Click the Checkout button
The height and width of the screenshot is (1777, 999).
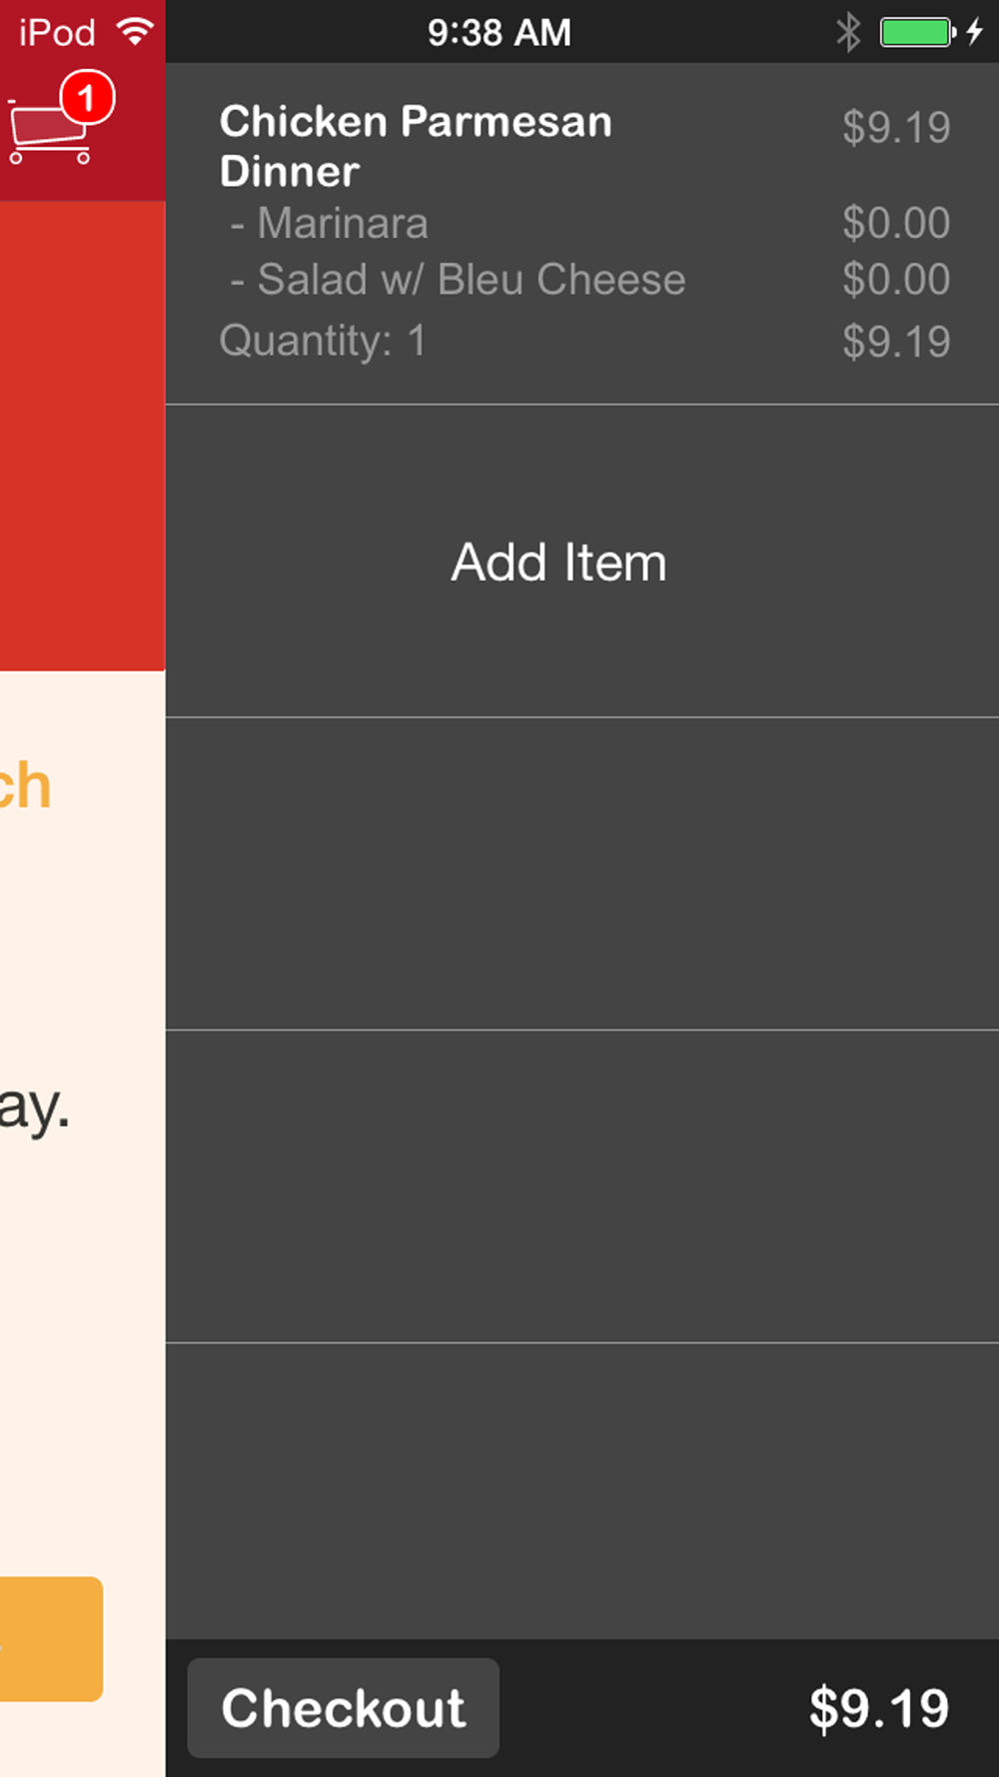click(344, 1708)
